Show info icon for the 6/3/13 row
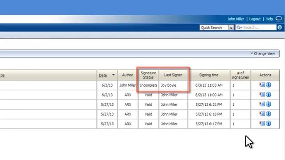285x160 pixels. tap(269, 85)
